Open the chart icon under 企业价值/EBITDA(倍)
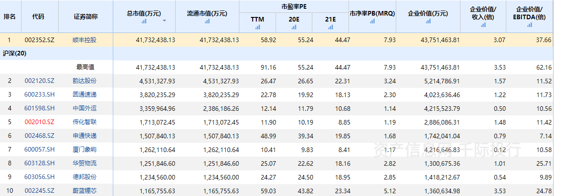 tap(530, 25)
